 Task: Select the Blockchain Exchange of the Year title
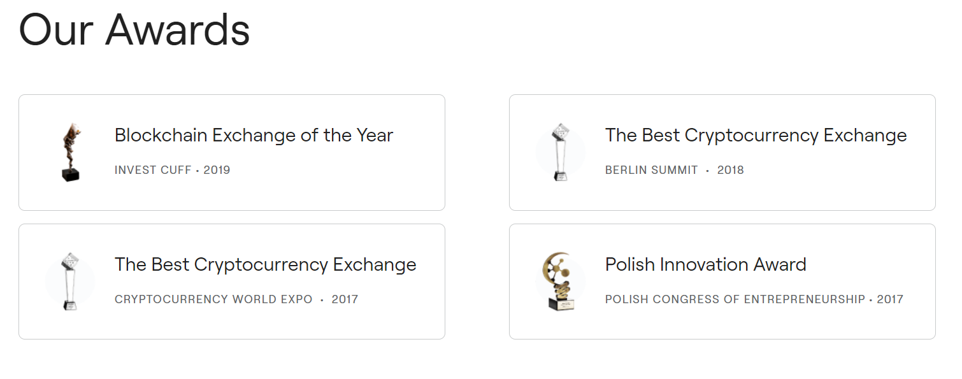(x=254, y=135)
